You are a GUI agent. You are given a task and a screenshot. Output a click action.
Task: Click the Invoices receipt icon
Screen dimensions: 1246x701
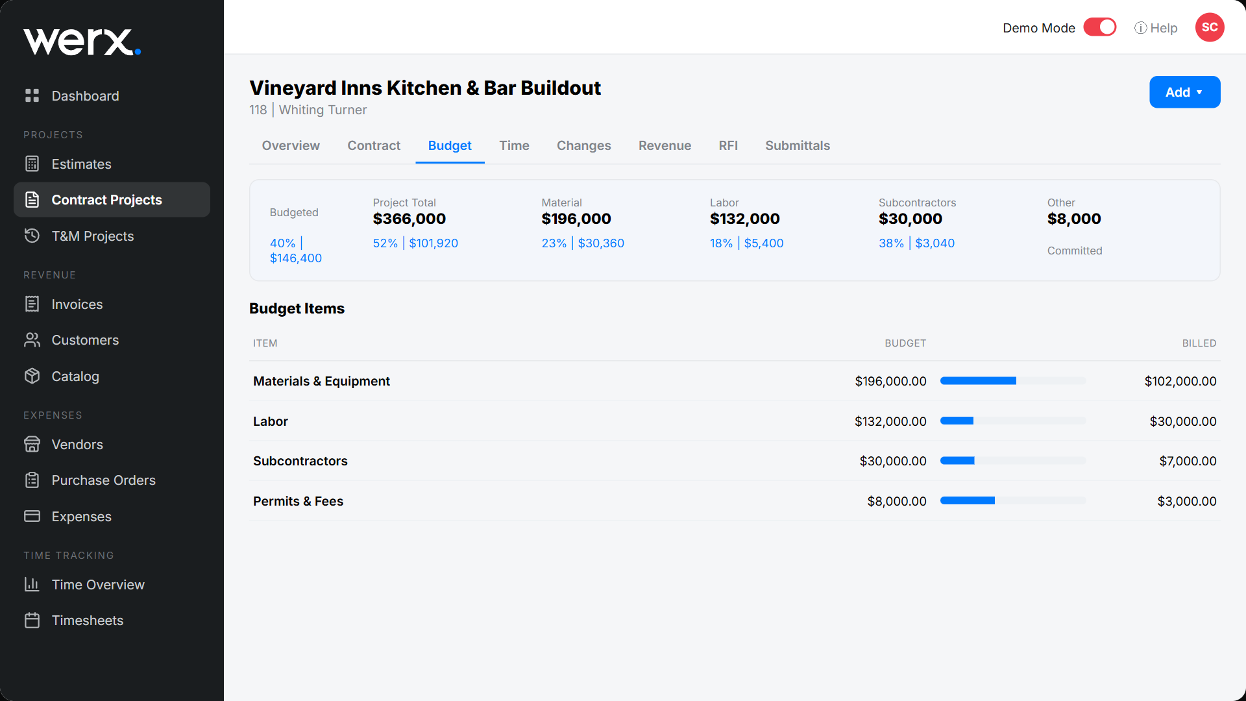point(32,304)
